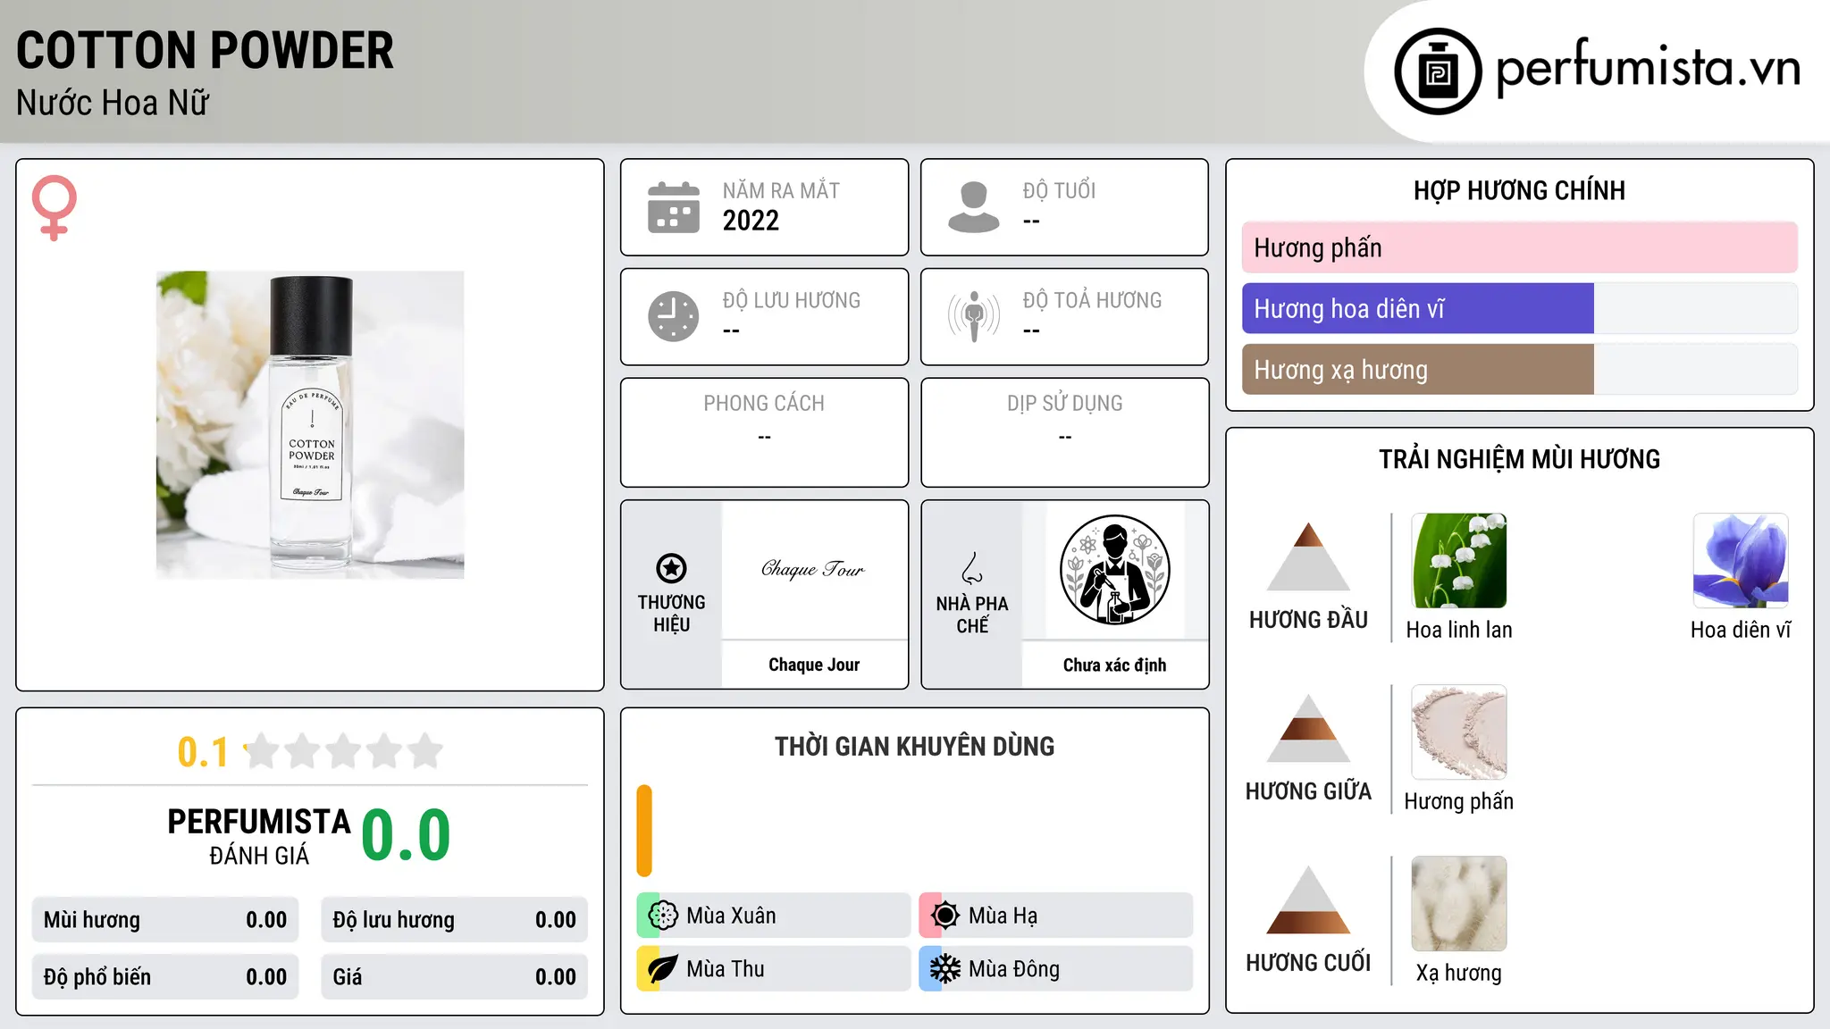
Task: Click the ĐỘ LƯU HƯƠNG card label
Action: click(x=792, y=300)
